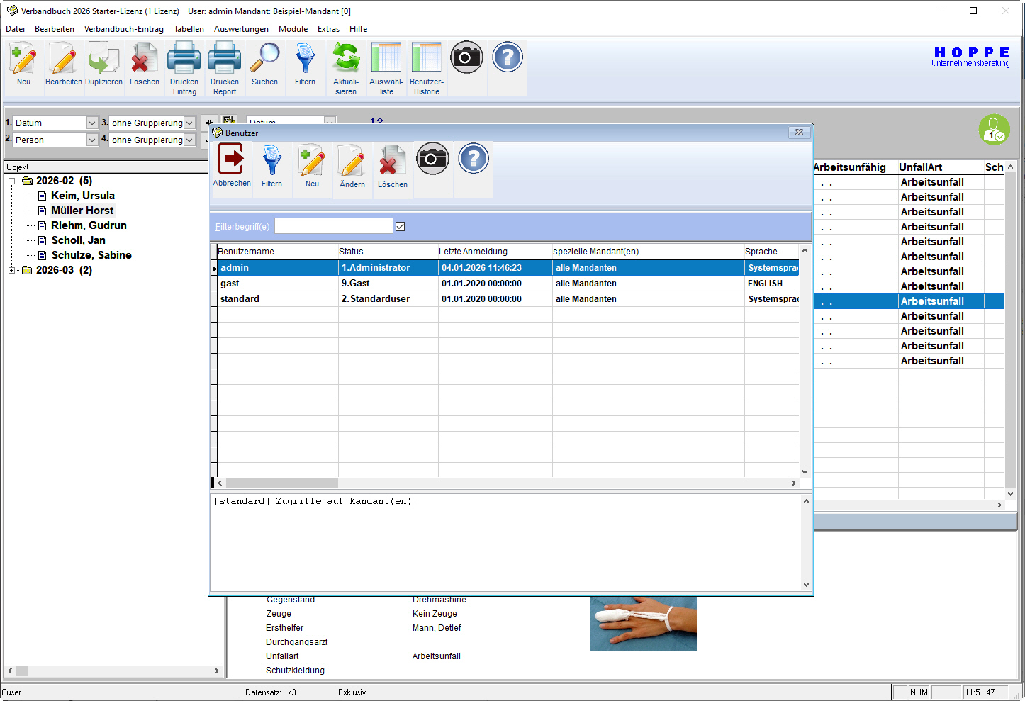Open the Datum grouping dropdown
Viewport: 1025px width, 701px height.
[92, 123]
